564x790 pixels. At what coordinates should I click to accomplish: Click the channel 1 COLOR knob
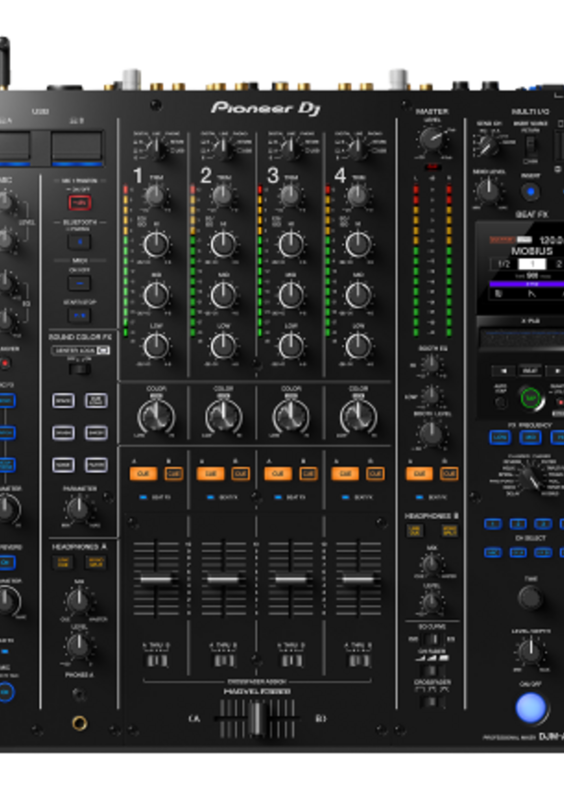point(156,416)
